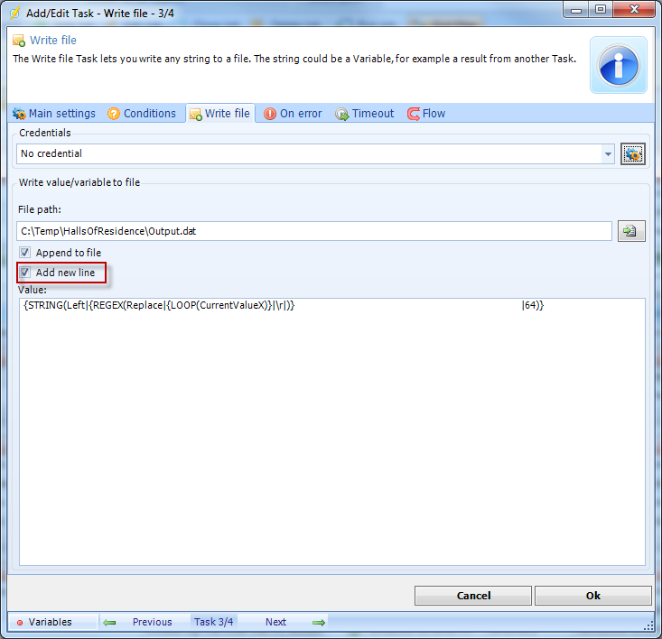Switch to the Main settings tab

tap(53, 114)
